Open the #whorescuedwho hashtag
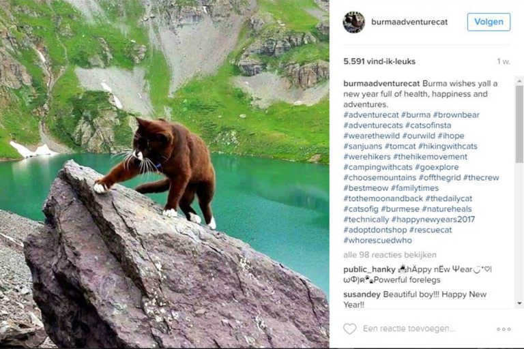This screenshot has height=349, width=524. [377, 241]
